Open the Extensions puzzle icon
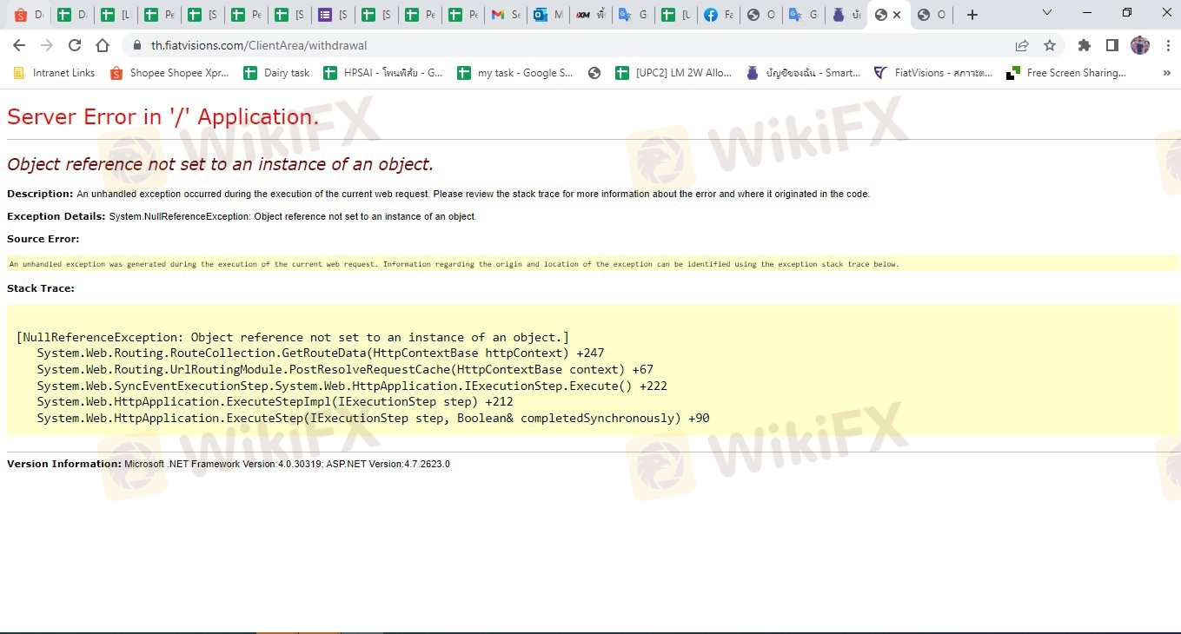 tap(1084, 45)
